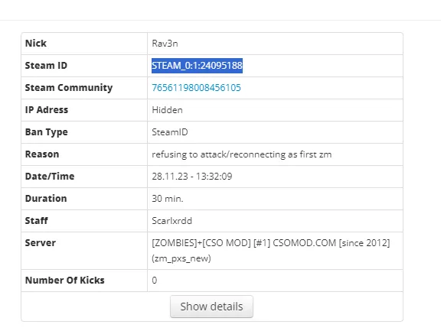Click the 30 min. duration value
This screenshot has width=441, height=331.
[x=168, y=199]
